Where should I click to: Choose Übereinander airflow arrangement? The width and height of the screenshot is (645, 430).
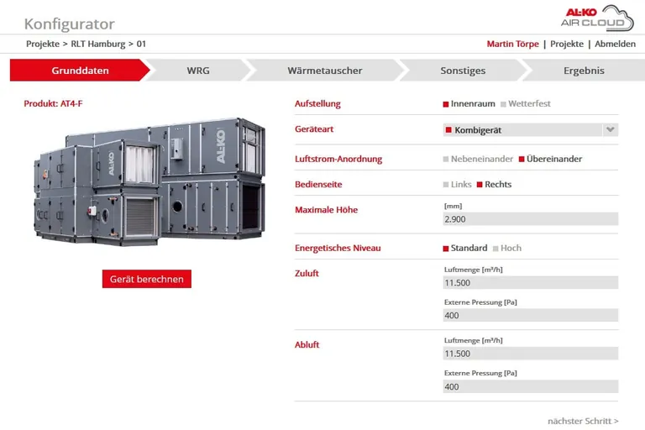point(550,159)
